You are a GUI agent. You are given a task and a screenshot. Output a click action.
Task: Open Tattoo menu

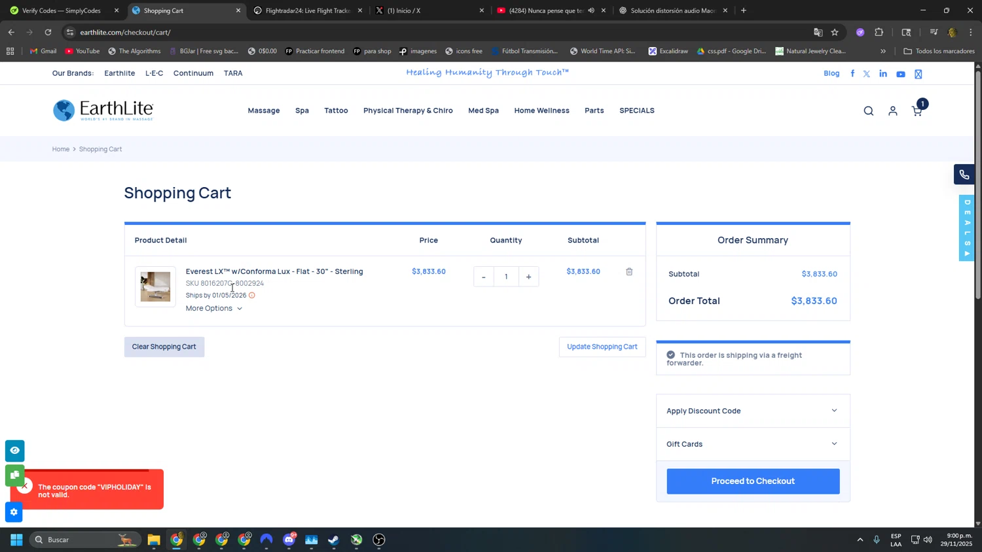click(x=336, y=111)
